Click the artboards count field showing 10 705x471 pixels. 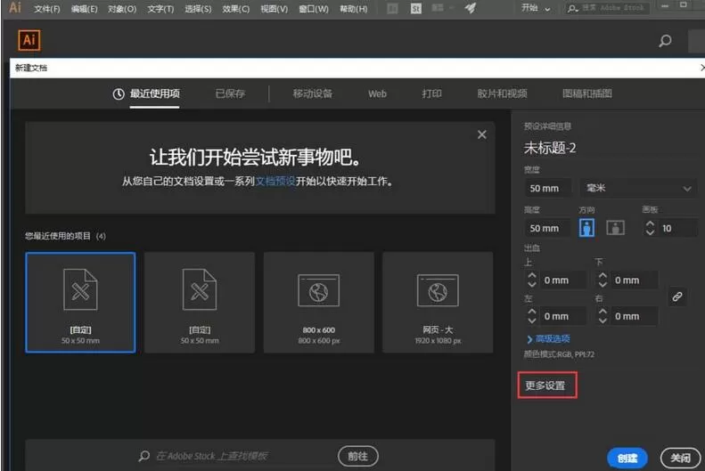click(x=678, y=228)
